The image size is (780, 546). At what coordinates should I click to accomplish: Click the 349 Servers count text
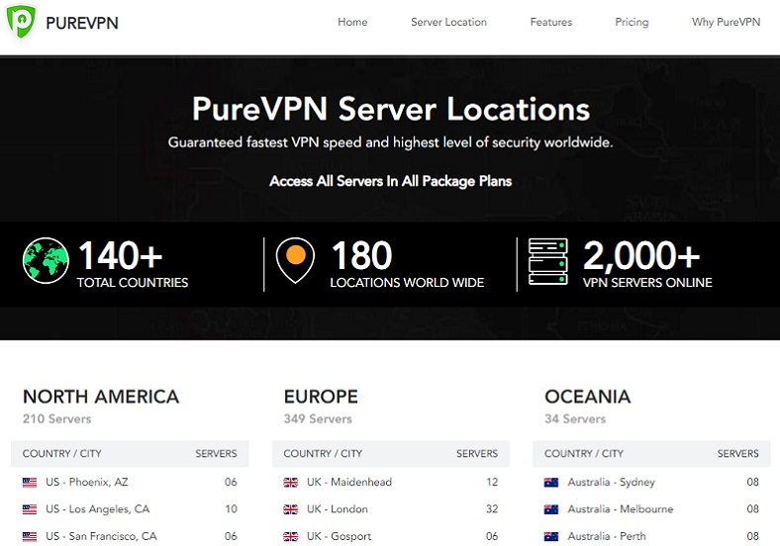coord(318,418)
